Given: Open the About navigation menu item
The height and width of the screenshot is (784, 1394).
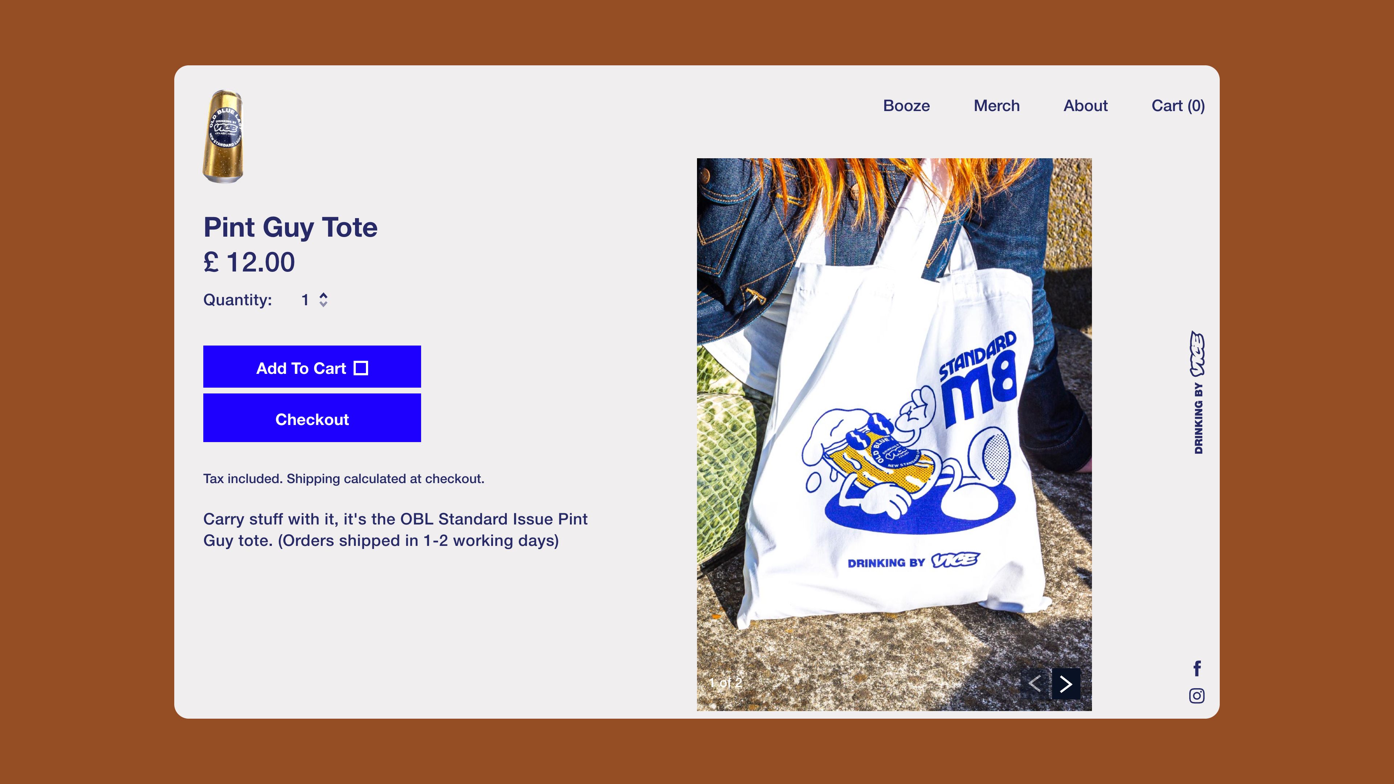Looking at the screenshot, I should coord(1085,105).
